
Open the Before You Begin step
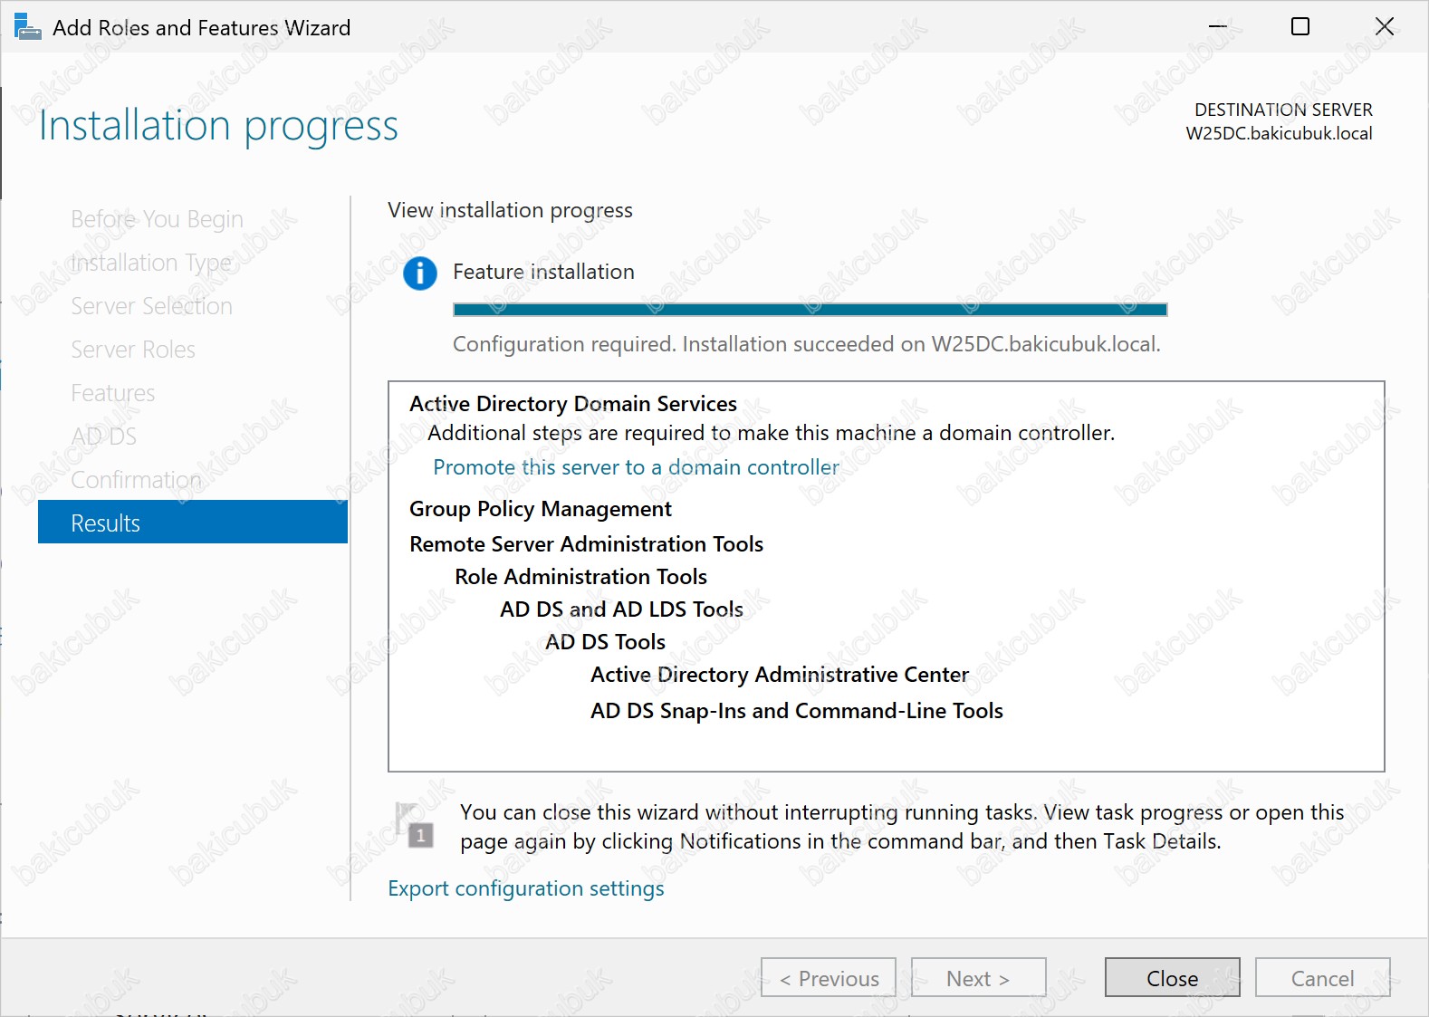click(157, 219)
